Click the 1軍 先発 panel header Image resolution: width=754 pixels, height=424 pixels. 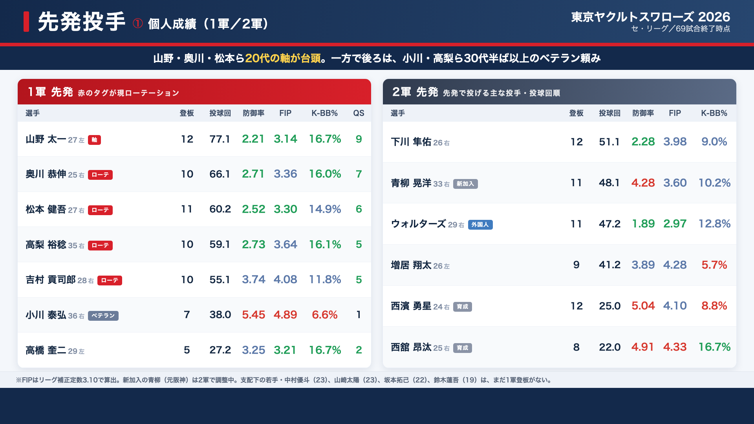pyautogui.click(x=194, y=92)
